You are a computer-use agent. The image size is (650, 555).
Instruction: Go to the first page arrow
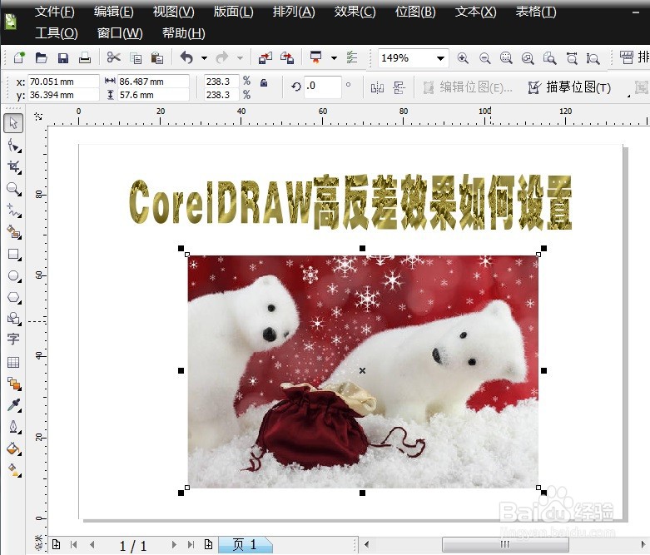(74, 545)
